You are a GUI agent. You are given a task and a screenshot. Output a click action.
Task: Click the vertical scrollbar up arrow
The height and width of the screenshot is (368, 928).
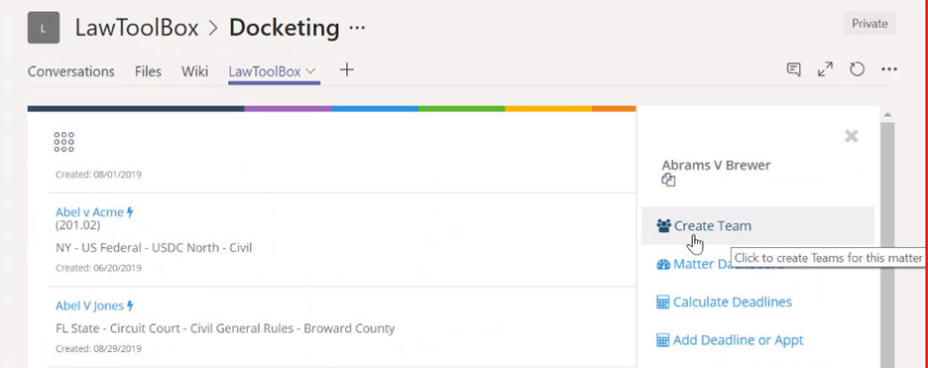886,114
